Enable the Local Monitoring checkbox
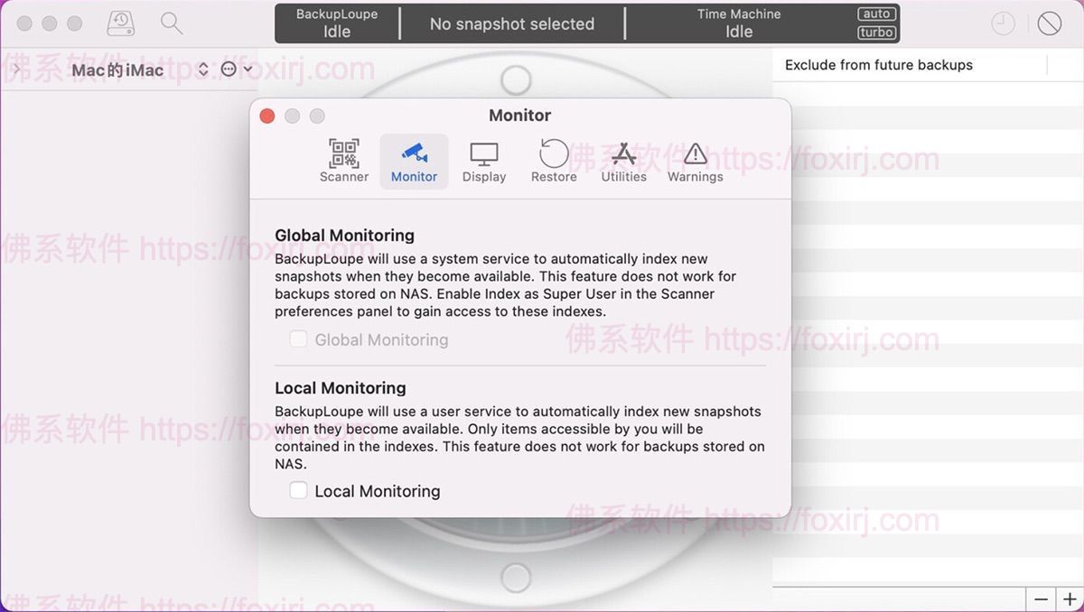1084x612 pixels. click(x=298, y=490)
